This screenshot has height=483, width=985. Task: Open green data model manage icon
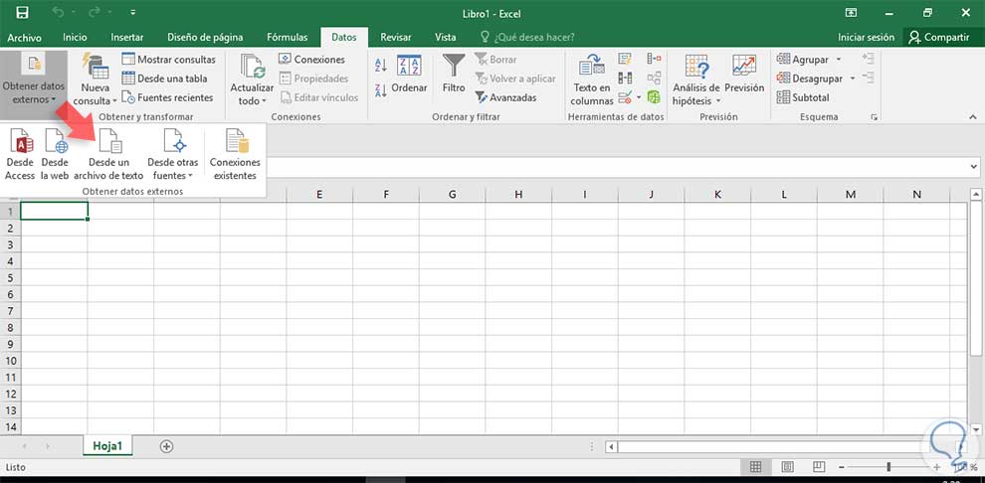(x=654, y=97)
